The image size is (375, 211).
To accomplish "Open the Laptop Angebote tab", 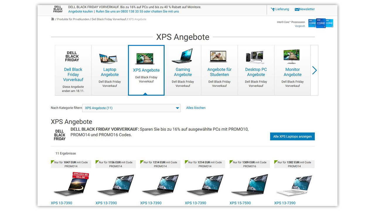I will 110,72.
